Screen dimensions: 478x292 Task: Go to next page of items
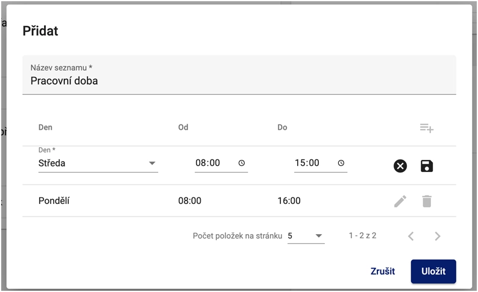click(438, 236)
